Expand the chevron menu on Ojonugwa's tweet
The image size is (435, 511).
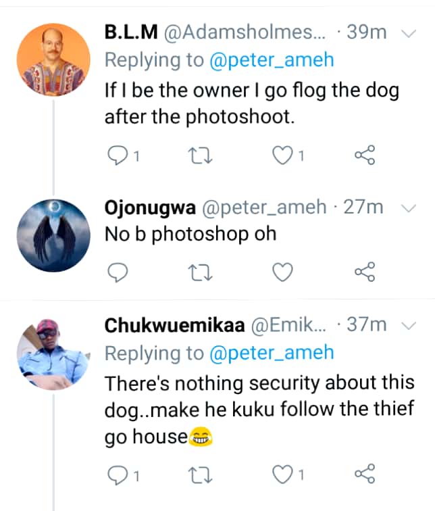[x=408, y=208]
